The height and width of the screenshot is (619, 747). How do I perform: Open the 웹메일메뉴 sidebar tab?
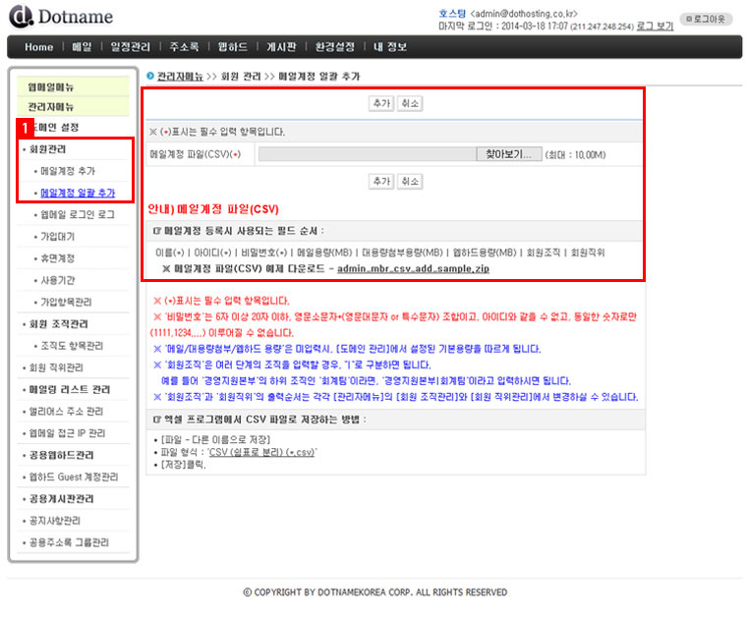(x=52, y=86)
